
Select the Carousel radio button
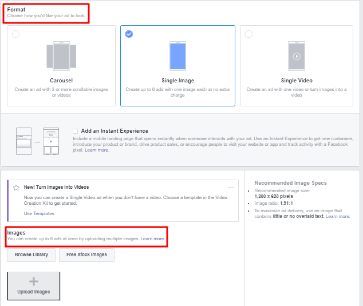click(x=15, y=34)
